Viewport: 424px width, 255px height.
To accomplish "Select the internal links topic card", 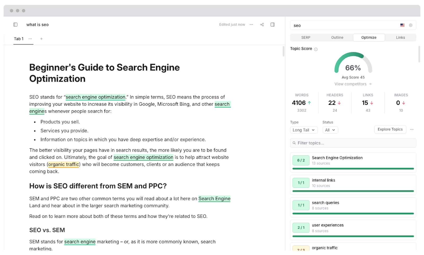I will coord(353,184).
